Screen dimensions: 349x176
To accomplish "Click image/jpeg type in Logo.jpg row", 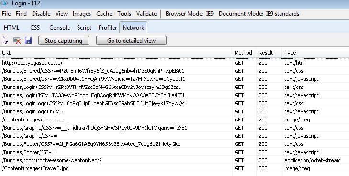I will (x=297, y=120).
